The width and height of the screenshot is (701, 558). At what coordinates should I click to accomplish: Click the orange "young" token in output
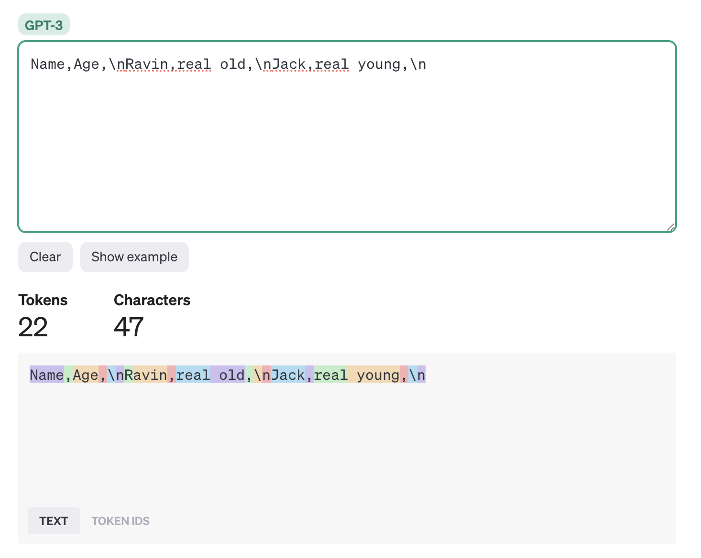374,375
